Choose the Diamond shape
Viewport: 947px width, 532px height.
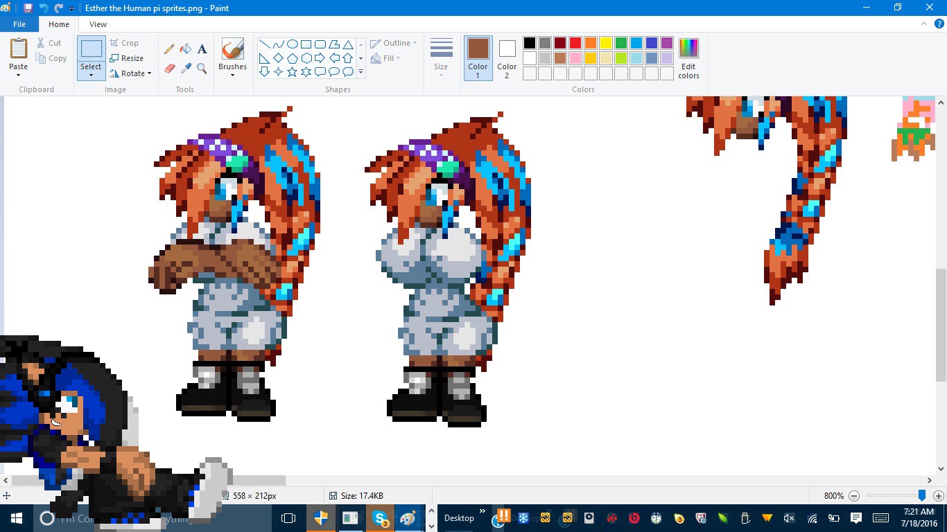278,58
